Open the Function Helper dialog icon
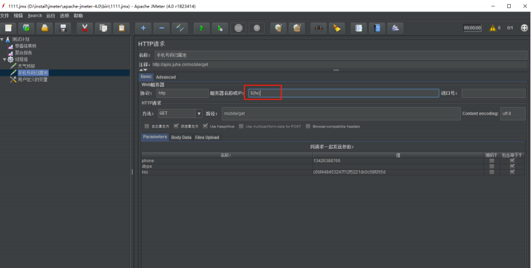Image resolution: width=531 pixels, height=268 pixels. pos(359,28)
